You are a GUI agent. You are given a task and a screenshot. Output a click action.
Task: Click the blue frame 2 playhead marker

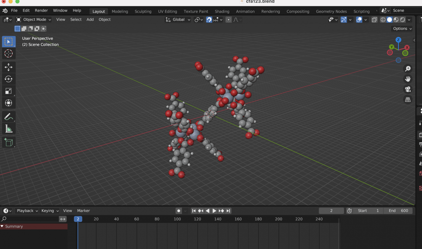78,219
